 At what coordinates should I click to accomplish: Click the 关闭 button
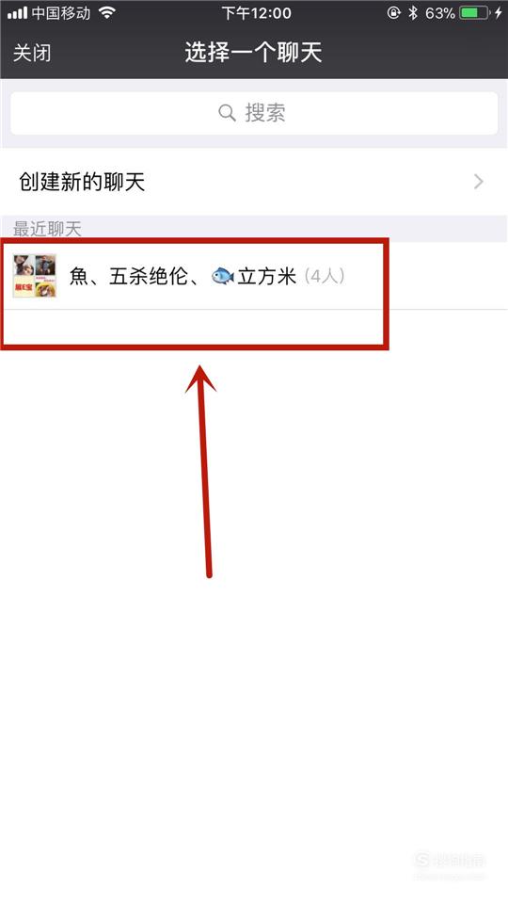pos(32,53)
